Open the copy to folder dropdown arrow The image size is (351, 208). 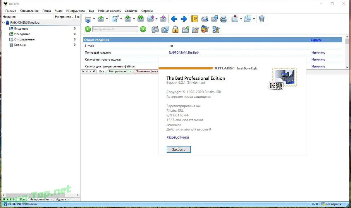click(x=254, y=19)
